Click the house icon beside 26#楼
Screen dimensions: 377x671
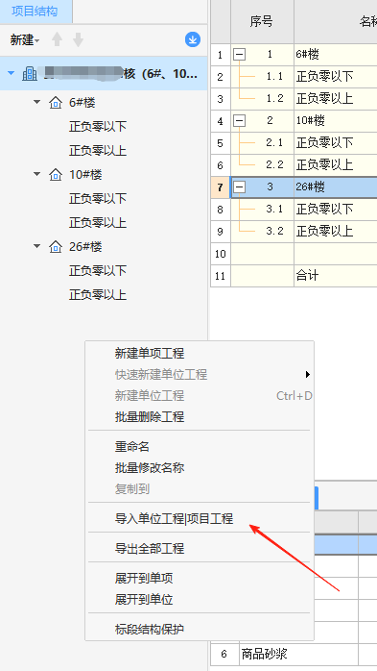click(56, 247)
